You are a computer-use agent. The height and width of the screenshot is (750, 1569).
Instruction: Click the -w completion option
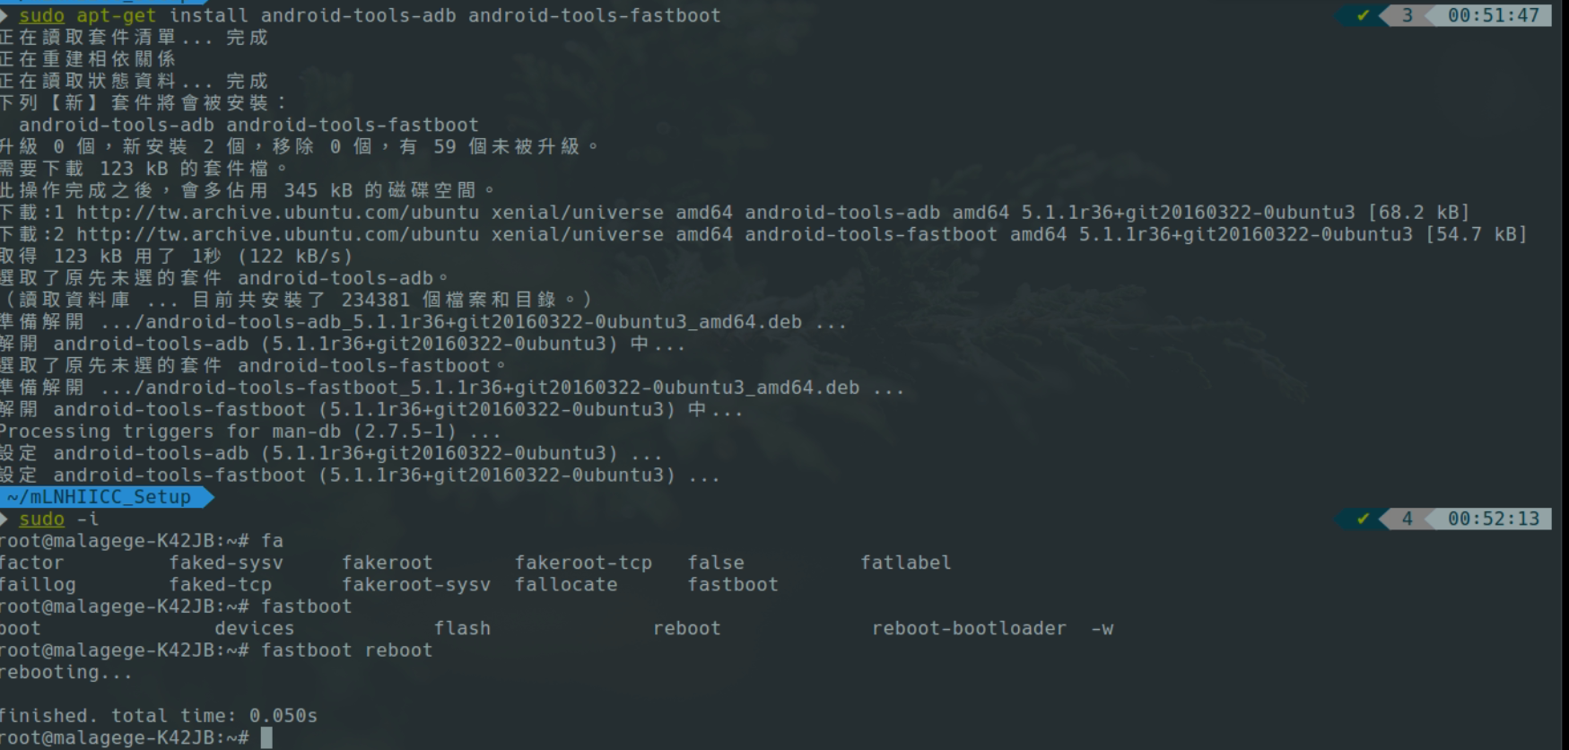tap(1102, 628)
